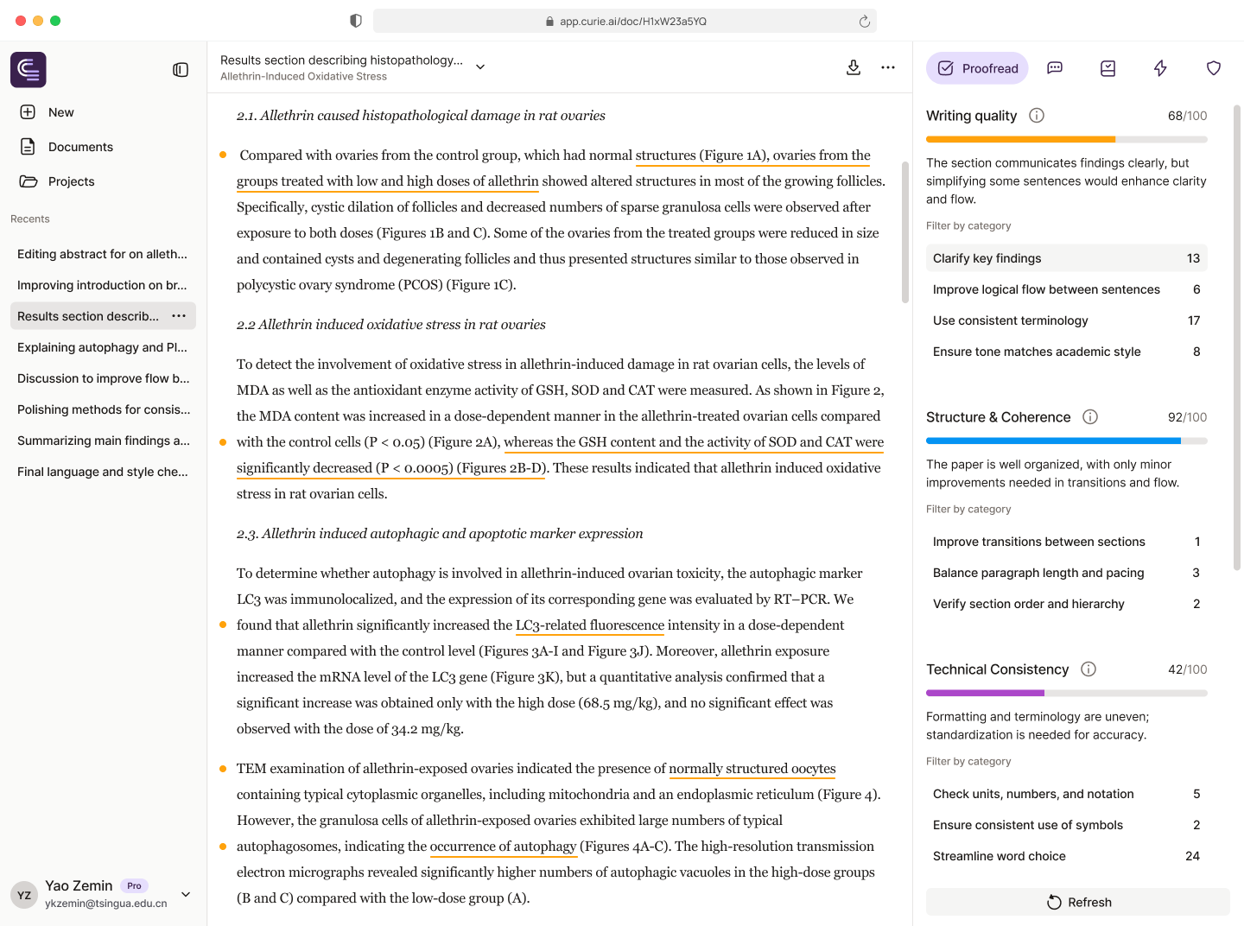Open document more options ellipsis in header
Image resolution: width=1244 pixels, height=926 pixels.
[x=888, y=67]
